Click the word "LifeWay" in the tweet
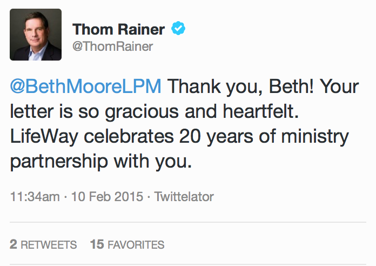This screenshot has width=376, height=266. [44, 137]
